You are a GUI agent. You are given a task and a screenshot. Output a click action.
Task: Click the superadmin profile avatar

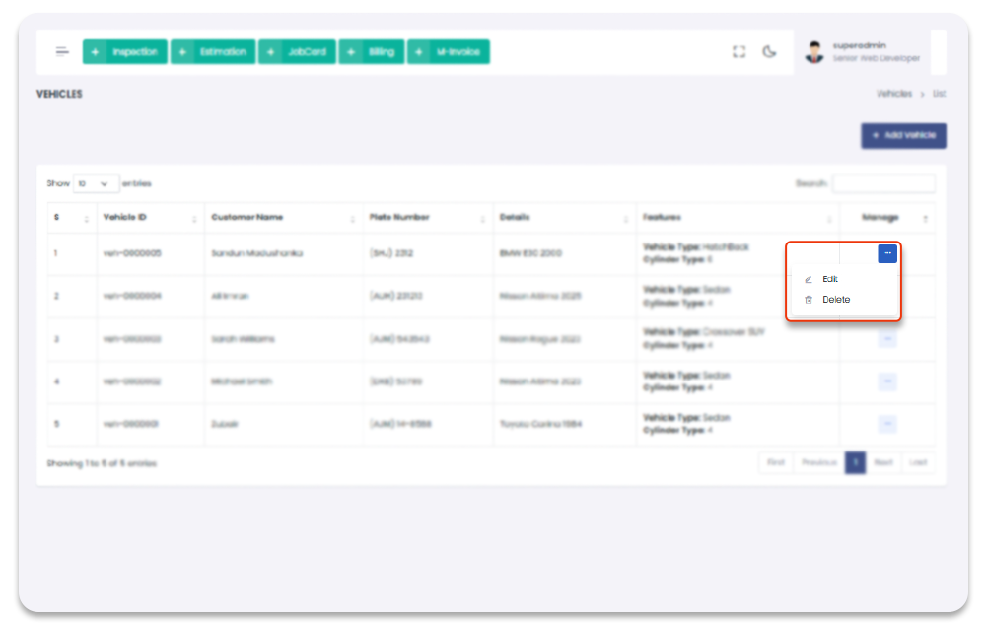coord(813,52)
